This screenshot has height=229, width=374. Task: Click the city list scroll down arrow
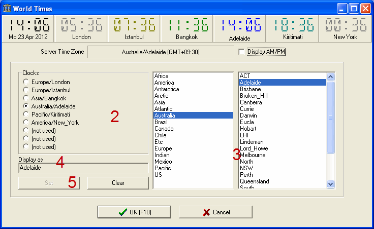point(330,184)
